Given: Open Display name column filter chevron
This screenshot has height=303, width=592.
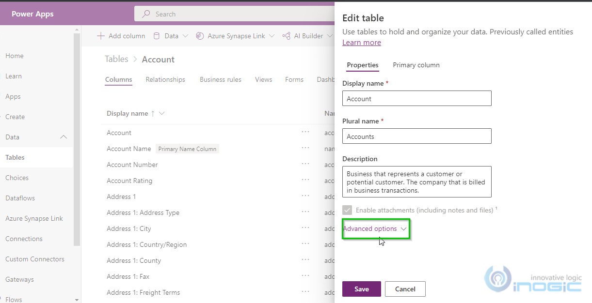Looking at the screenshot, I should click(162, 113).
